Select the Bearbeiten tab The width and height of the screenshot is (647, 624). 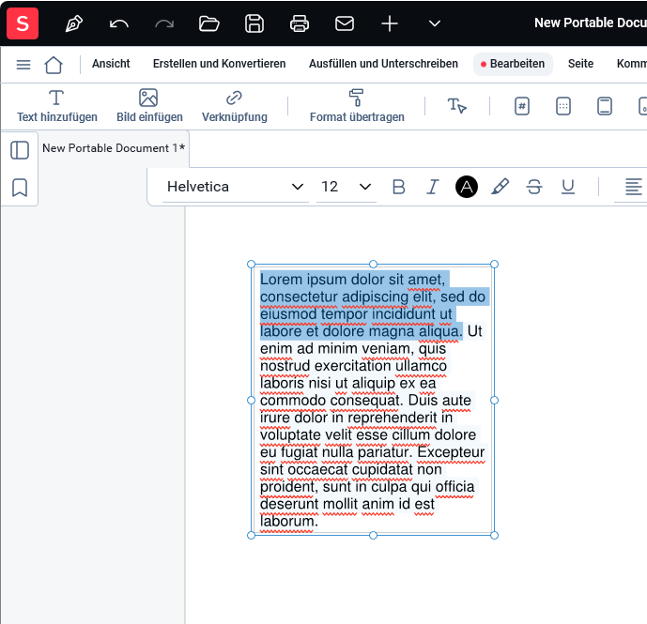(x=513, y=64)
